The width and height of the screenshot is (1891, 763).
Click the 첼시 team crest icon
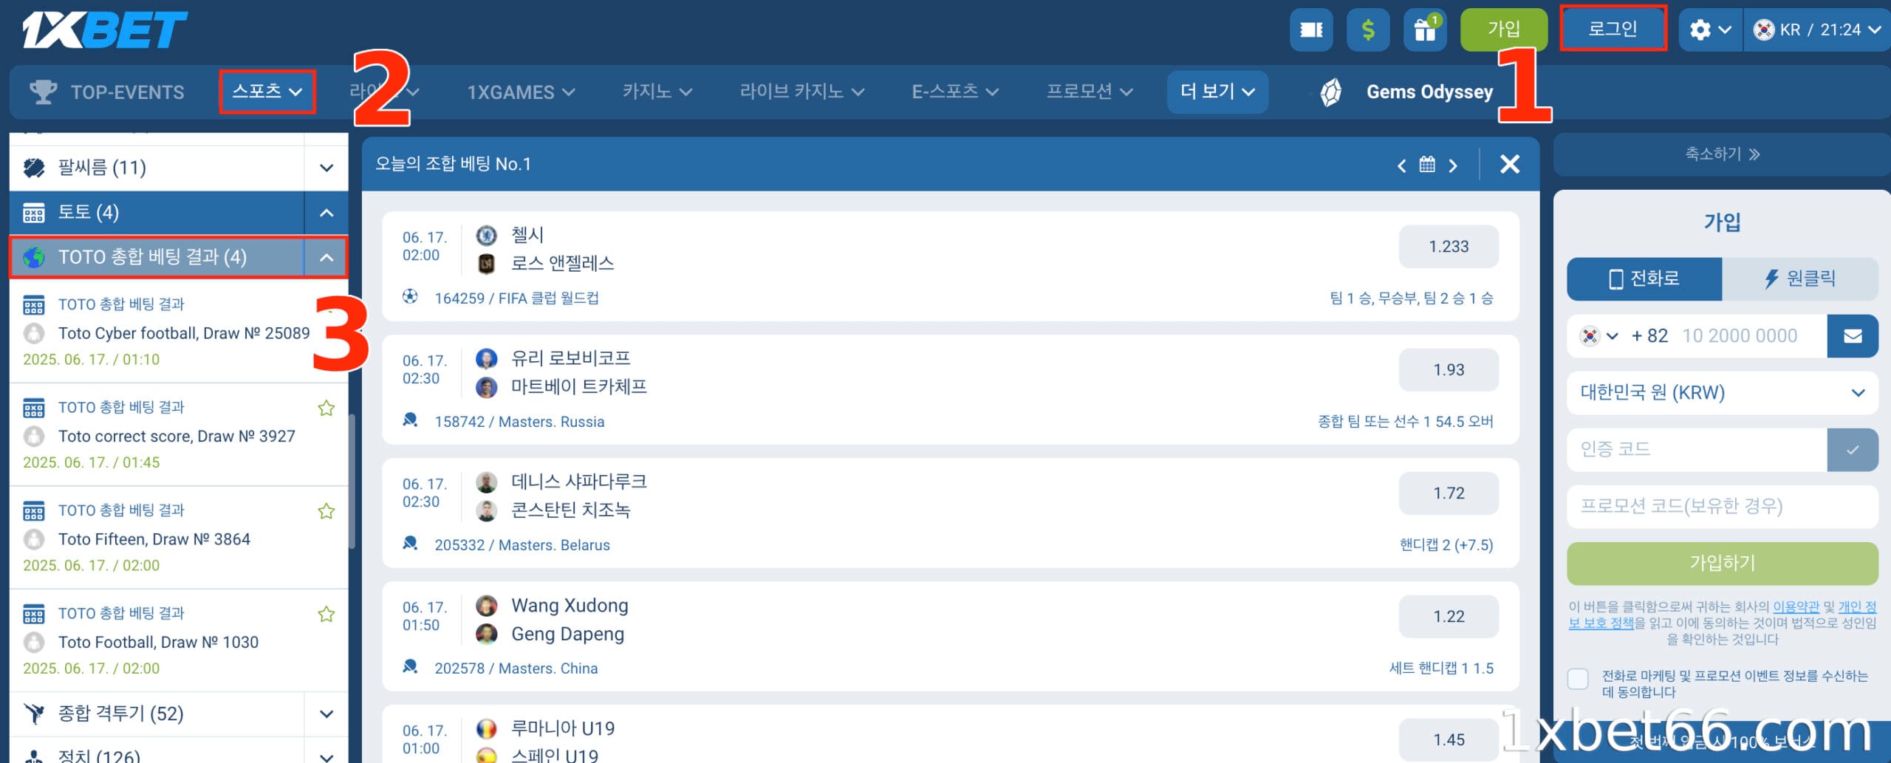[486, 236]
